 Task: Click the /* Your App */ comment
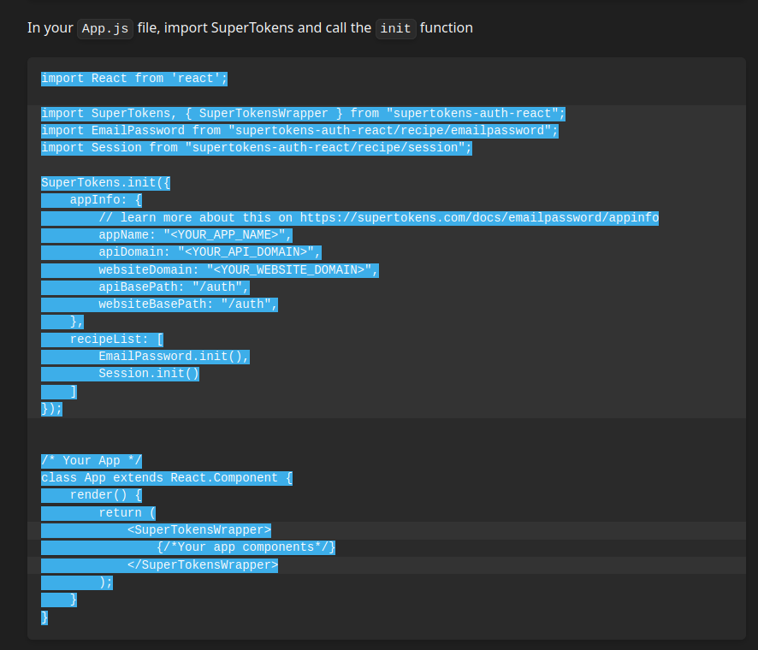coord(92,460)
